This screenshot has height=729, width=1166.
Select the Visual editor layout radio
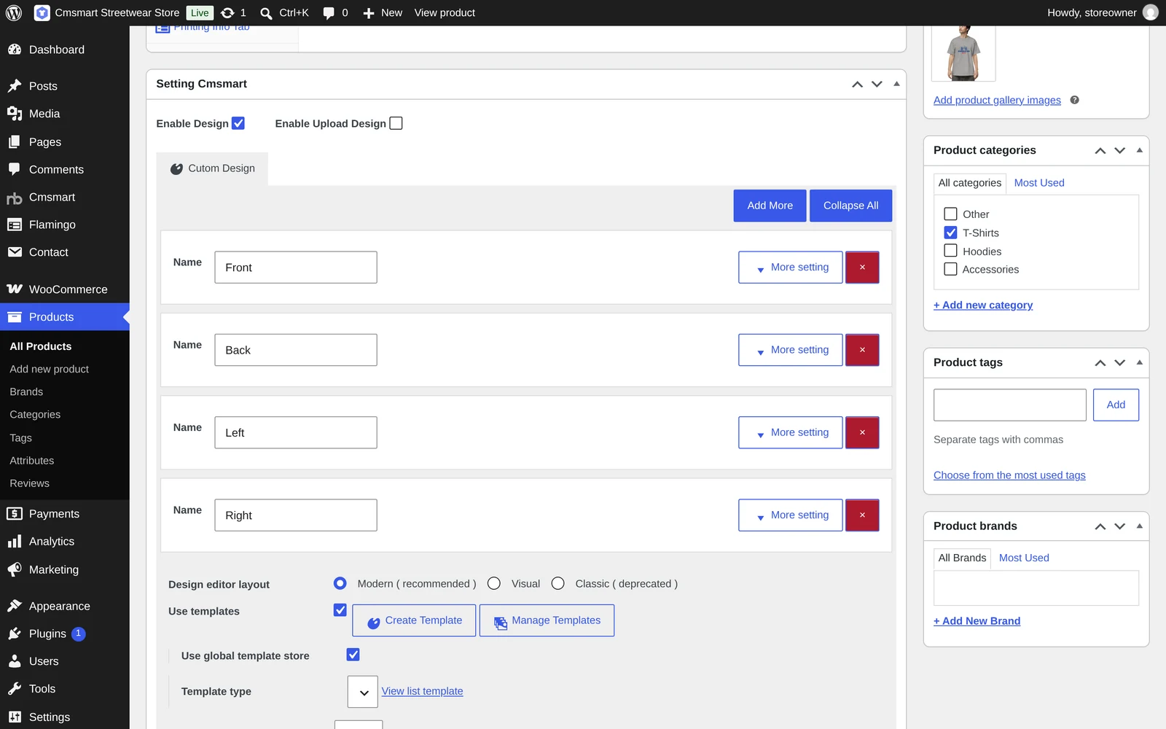494,584
